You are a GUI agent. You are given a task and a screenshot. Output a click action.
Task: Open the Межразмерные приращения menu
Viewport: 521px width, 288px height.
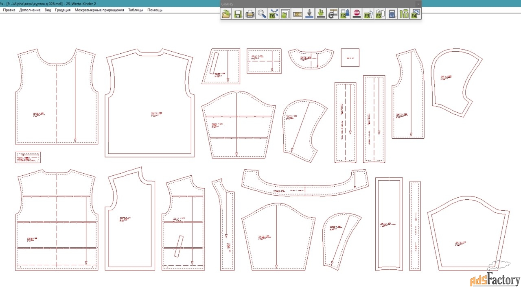(99, 10)
